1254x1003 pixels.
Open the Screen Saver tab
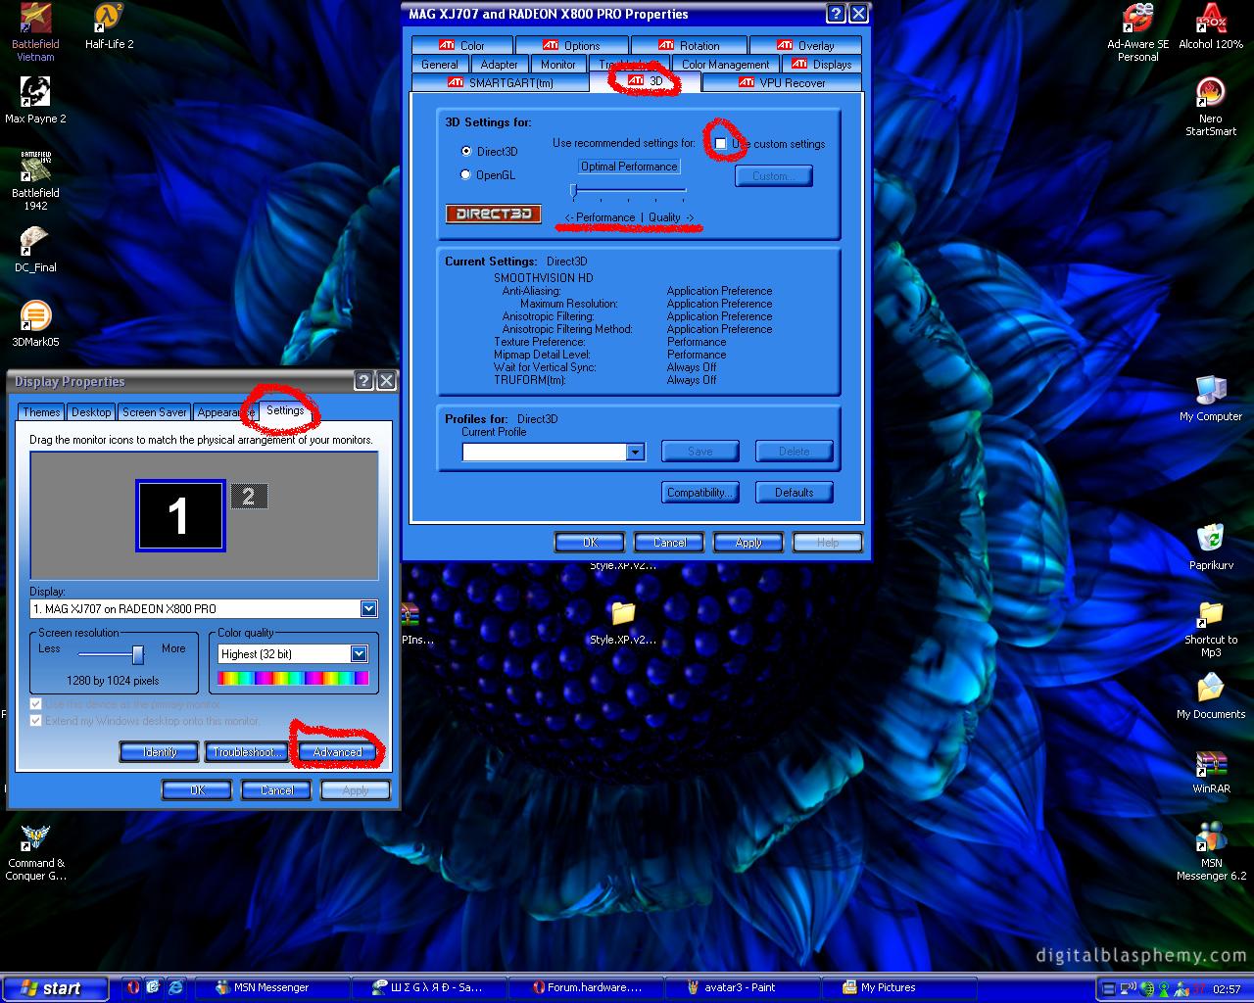click(x=155, y=412)
